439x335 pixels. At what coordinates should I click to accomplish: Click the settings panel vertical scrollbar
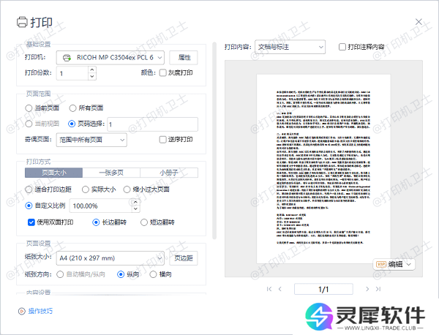[x=214, y=140]
